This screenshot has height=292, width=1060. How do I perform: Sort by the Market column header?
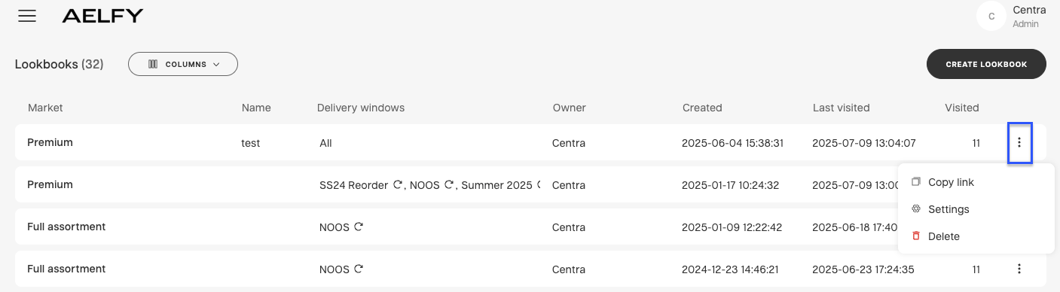pos(45,108)
